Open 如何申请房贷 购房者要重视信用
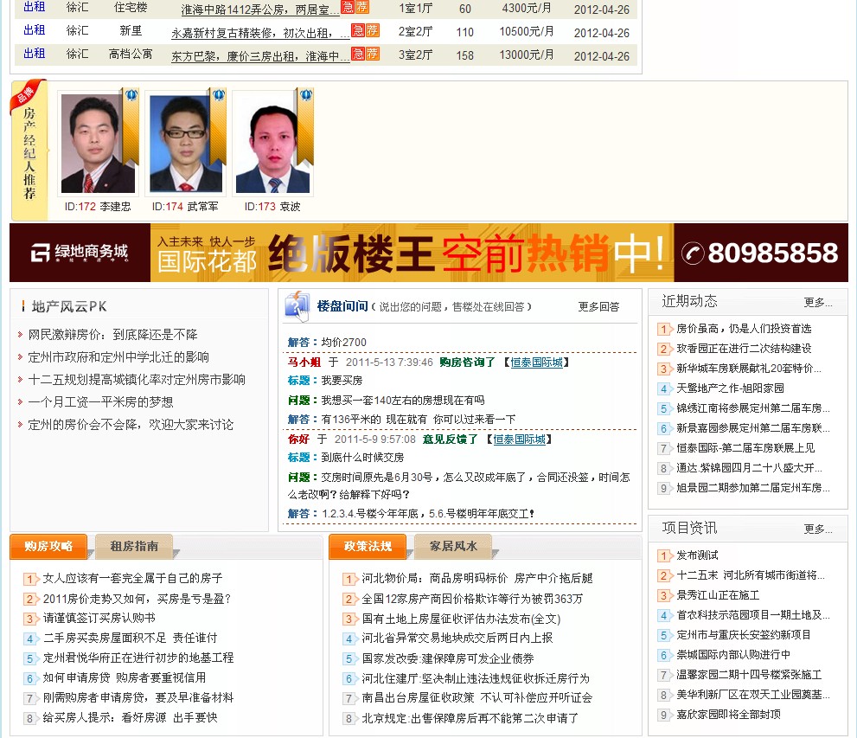Screen dimensions: 857x738 [x=125, y=677]
